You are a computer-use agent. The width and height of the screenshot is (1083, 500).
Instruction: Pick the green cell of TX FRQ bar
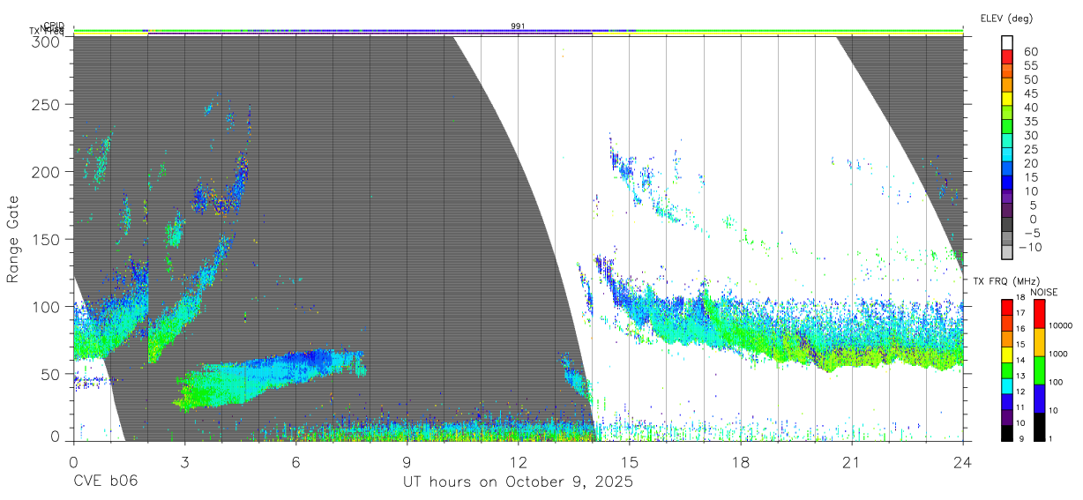coord(1006,369)
